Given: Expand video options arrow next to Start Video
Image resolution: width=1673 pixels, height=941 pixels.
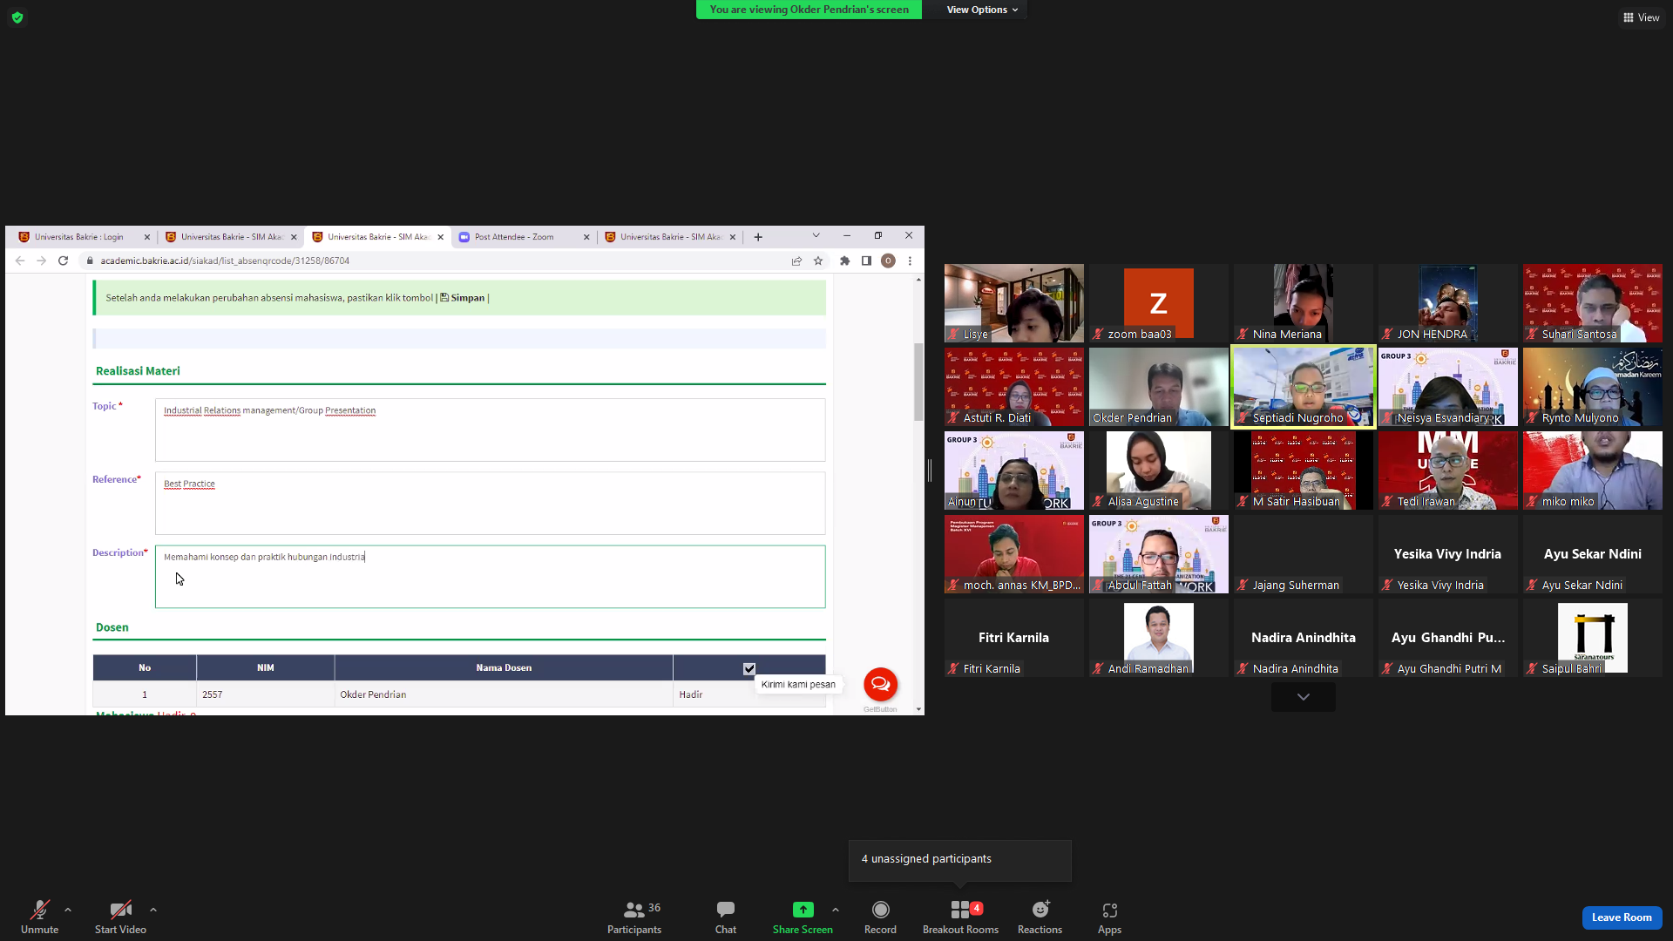Looking at the screenshot, I should pyautogui.click(x=153, y=910).
